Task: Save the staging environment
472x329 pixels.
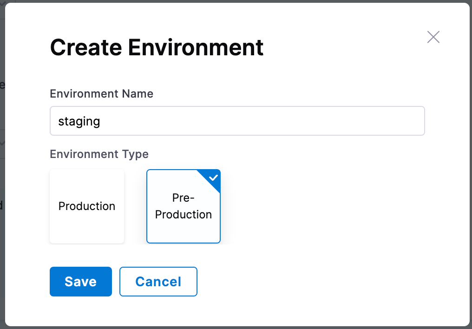Action: coord(80,282)
